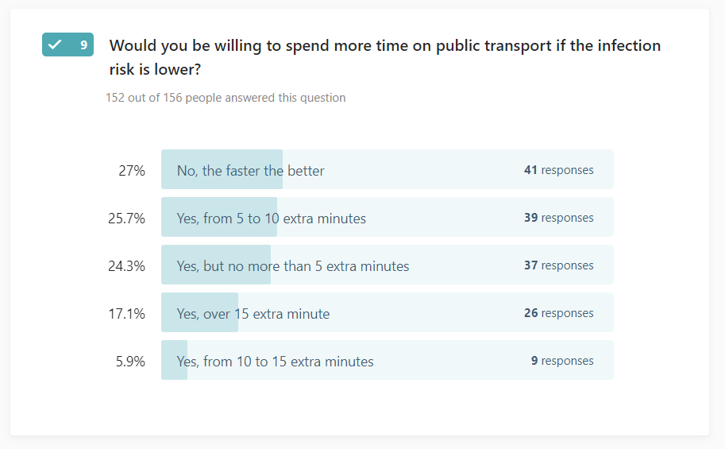Click the 5.9% percentage label

pos(130,362)
